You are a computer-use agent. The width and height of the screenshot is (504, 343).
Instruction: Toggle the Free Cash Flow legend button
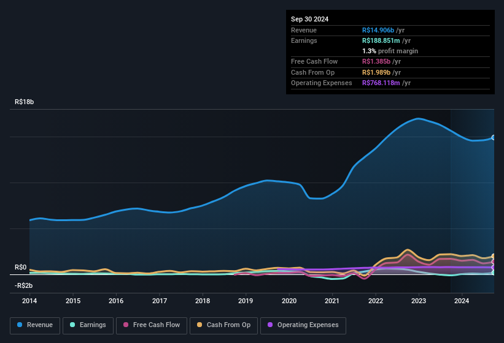152,325
